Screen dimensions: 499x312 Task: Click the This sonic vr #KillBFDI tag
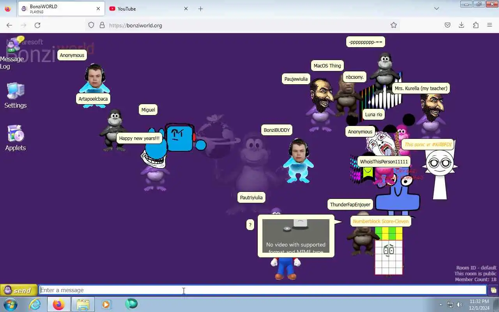(x=428, y=145)
